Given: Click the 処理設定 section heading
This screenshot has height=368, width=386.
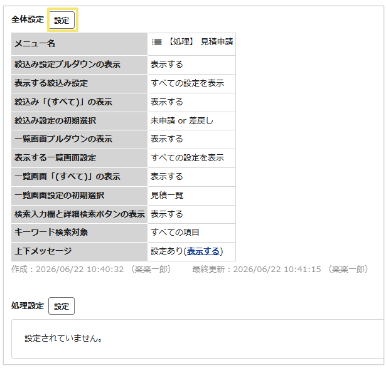Looking at the screenshot, I should (28, 306).
